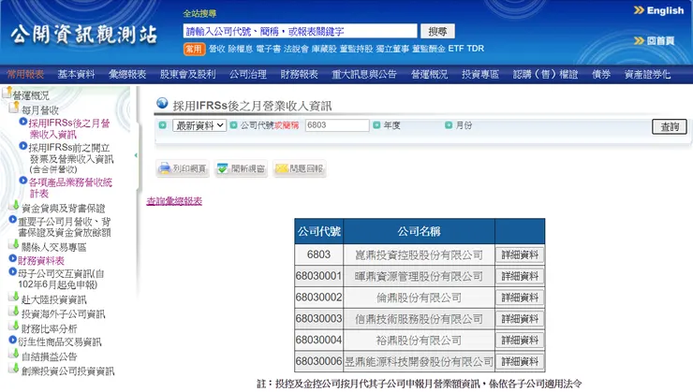The width and height of the screenshot is (693, 392).
Task: Open the 認購（售）權證 menu
Action: point(545,74)
